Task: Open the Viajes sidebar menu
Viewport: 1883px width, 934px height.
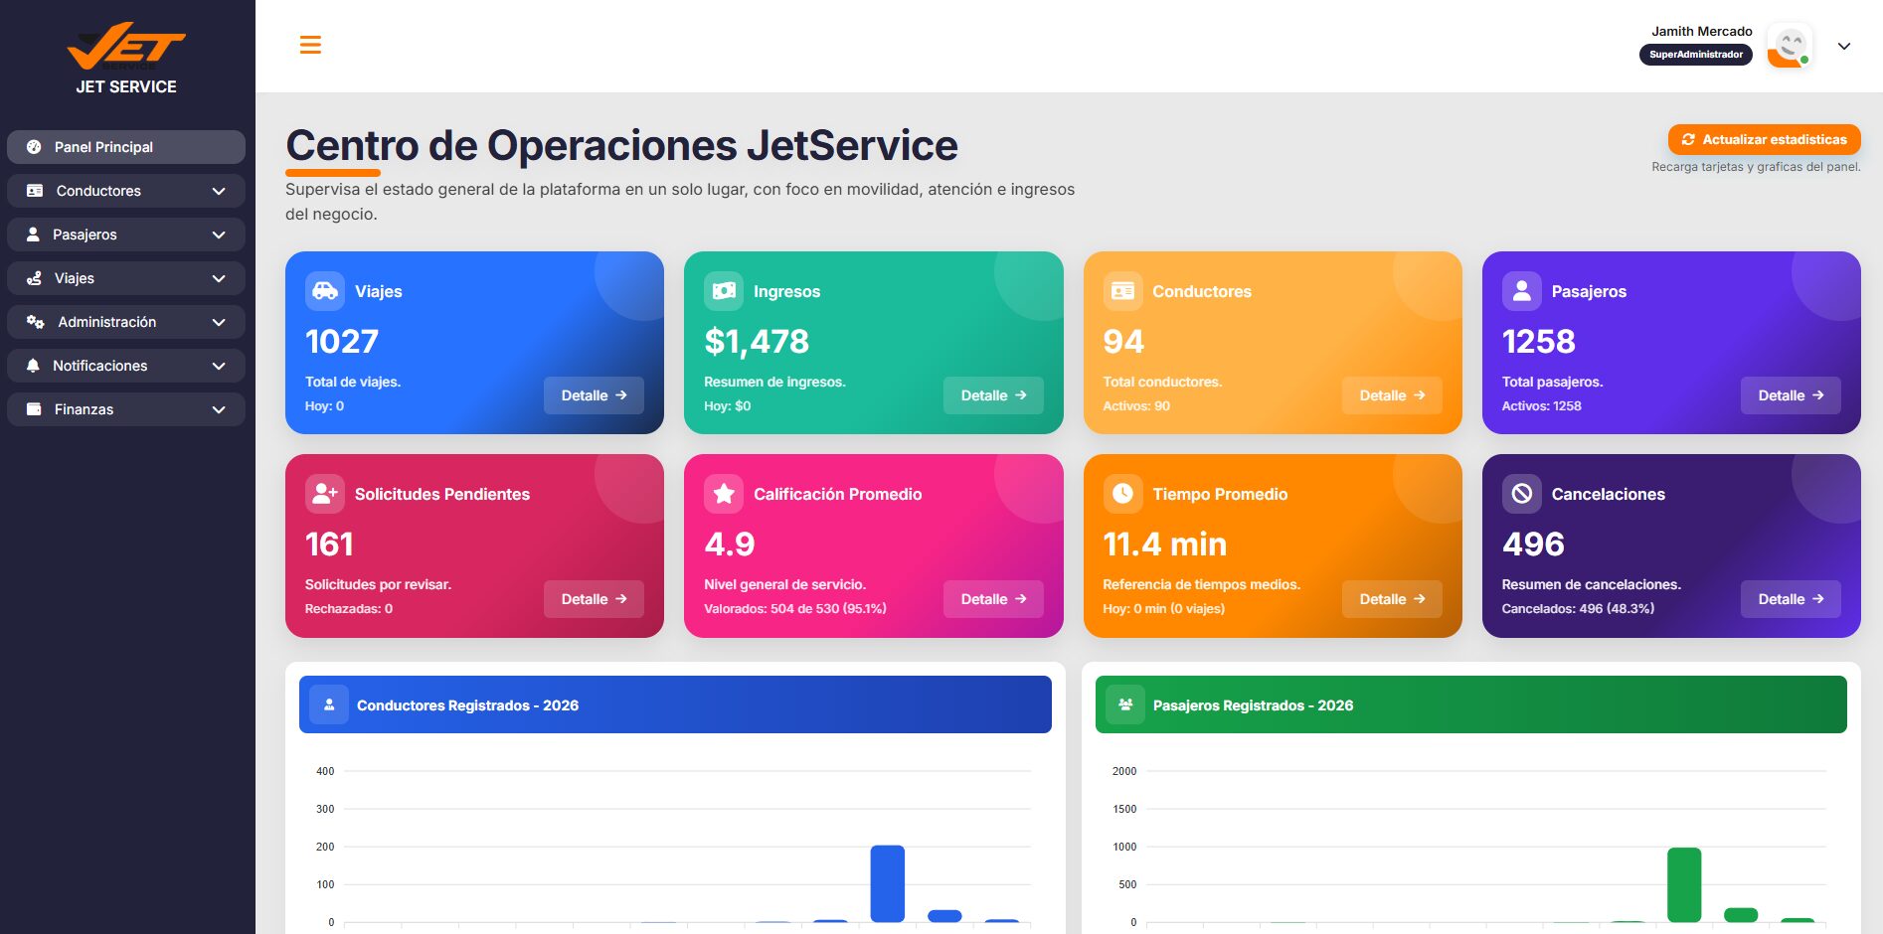Action: (x=126, y=278)
